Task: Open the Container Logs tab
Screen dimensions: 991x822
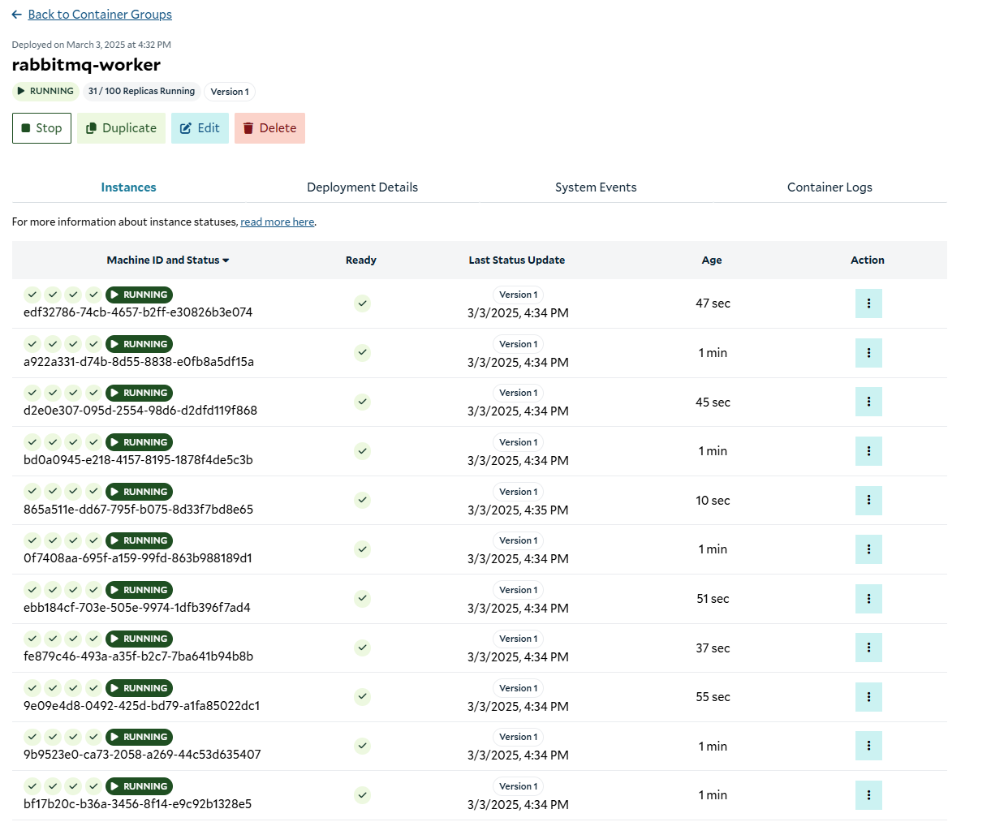Action: 829,187
